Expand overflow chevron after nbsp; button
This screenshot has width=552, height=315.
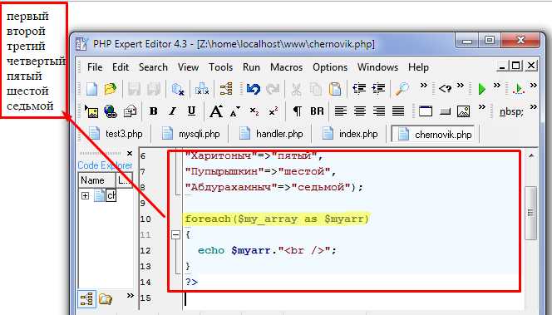point(534,106)
